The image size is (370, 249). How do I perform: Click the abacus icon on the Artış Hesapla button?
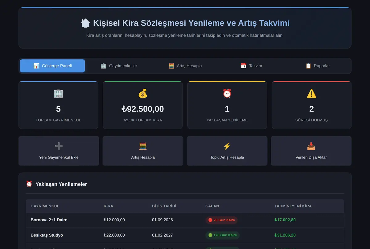tap(143, 146)
